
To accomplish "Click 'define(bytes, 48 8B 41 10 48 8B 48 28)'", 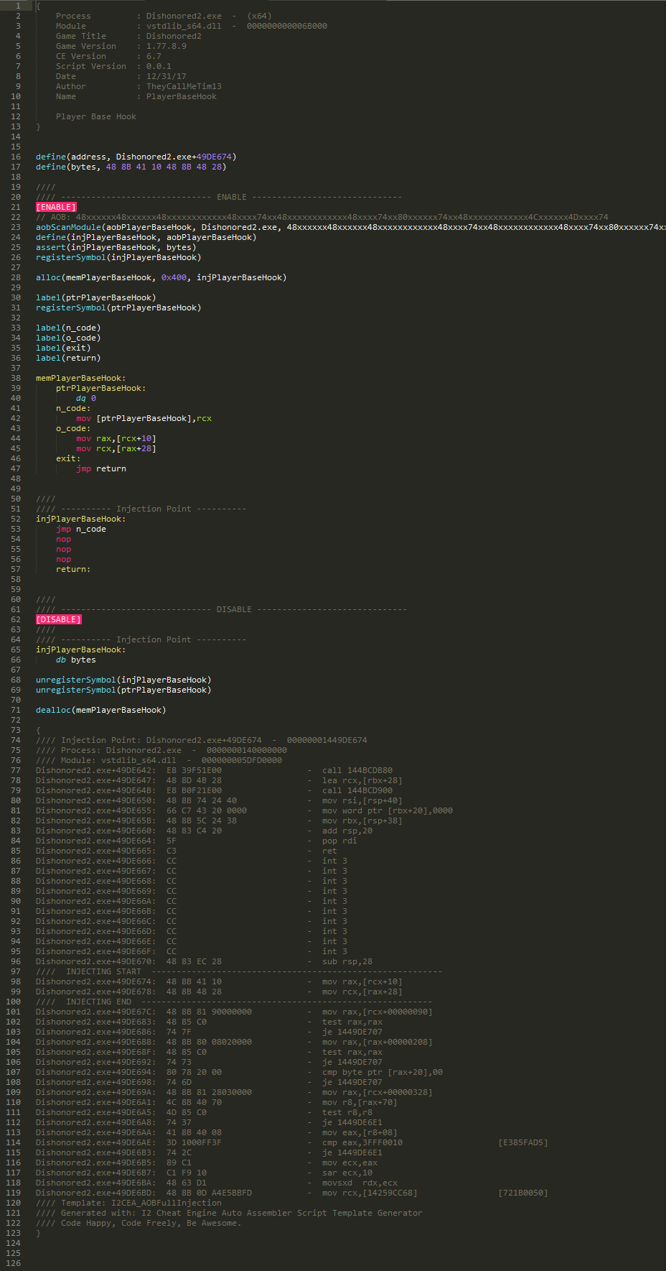I will point(131,167).
